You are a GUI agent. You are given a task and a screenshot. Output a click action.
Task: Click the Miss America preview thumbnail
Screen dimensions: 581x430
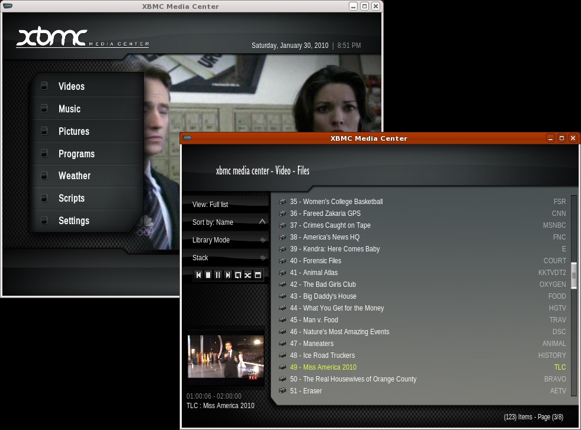[226, 357]
